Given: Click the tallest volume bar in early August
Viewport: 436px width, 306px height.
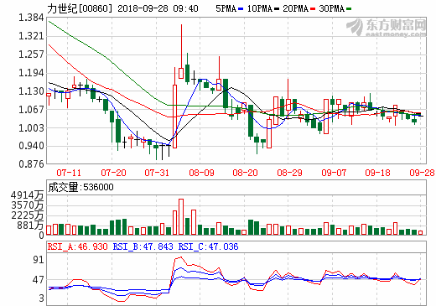Looking at the screenshot, I should 181,217.
